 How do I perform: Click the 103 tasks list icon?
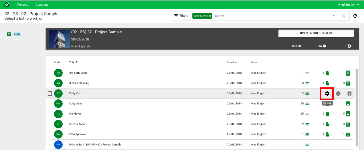[300, 46]
